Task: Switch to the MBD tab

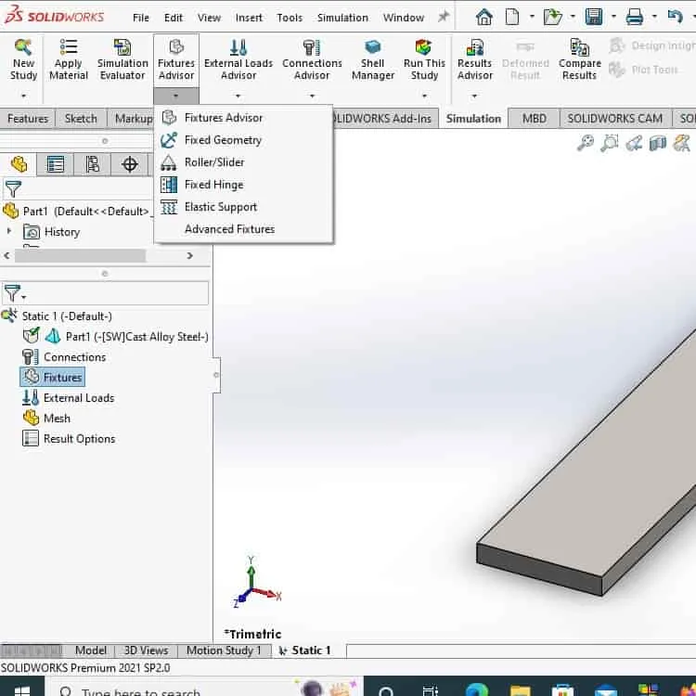Action: pos(534,119)
